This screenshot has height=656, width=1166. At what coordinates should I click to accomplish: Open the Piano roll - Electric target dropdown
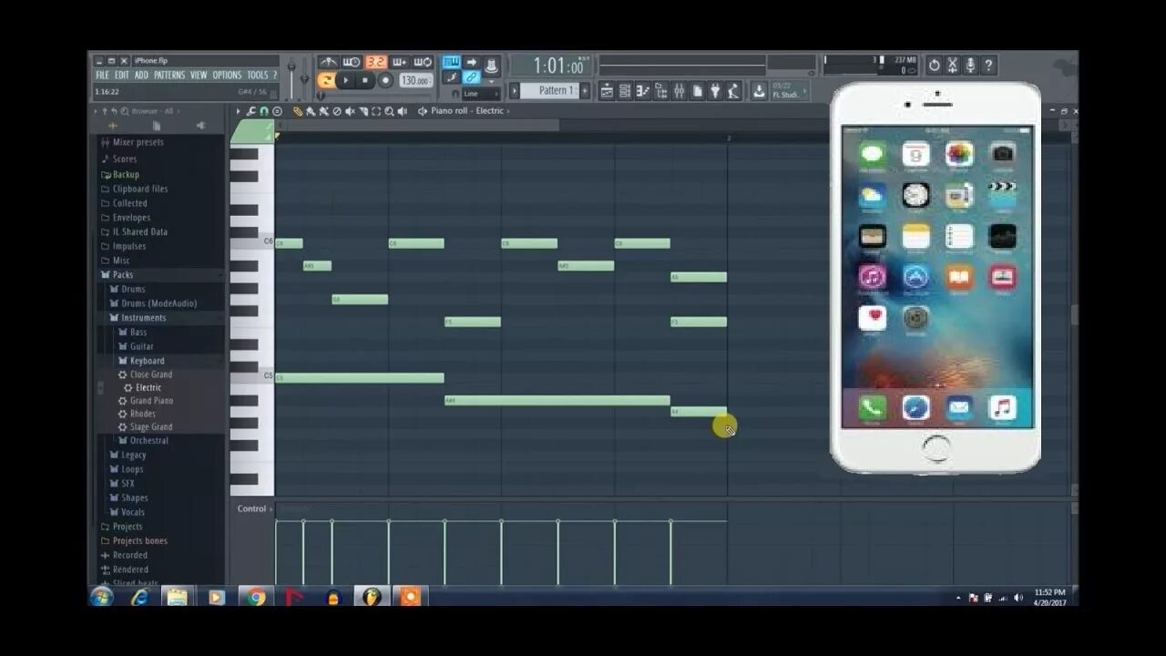pos(465,111)
